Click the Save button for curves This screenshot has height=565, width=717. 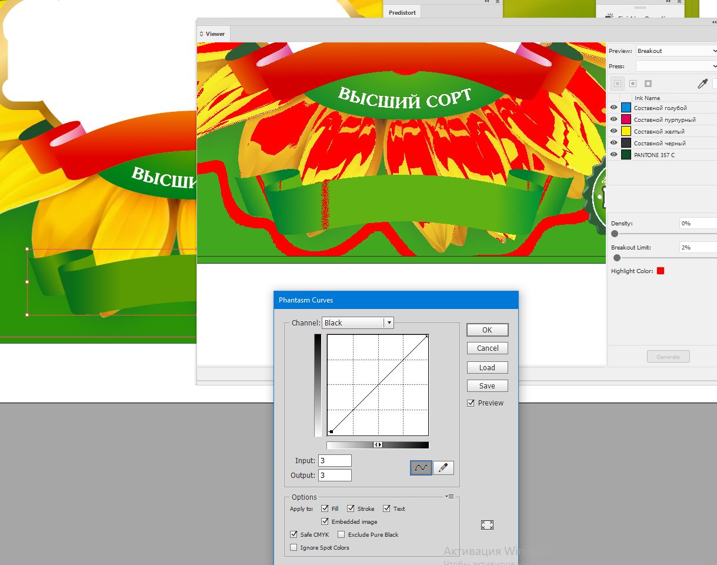487,386
